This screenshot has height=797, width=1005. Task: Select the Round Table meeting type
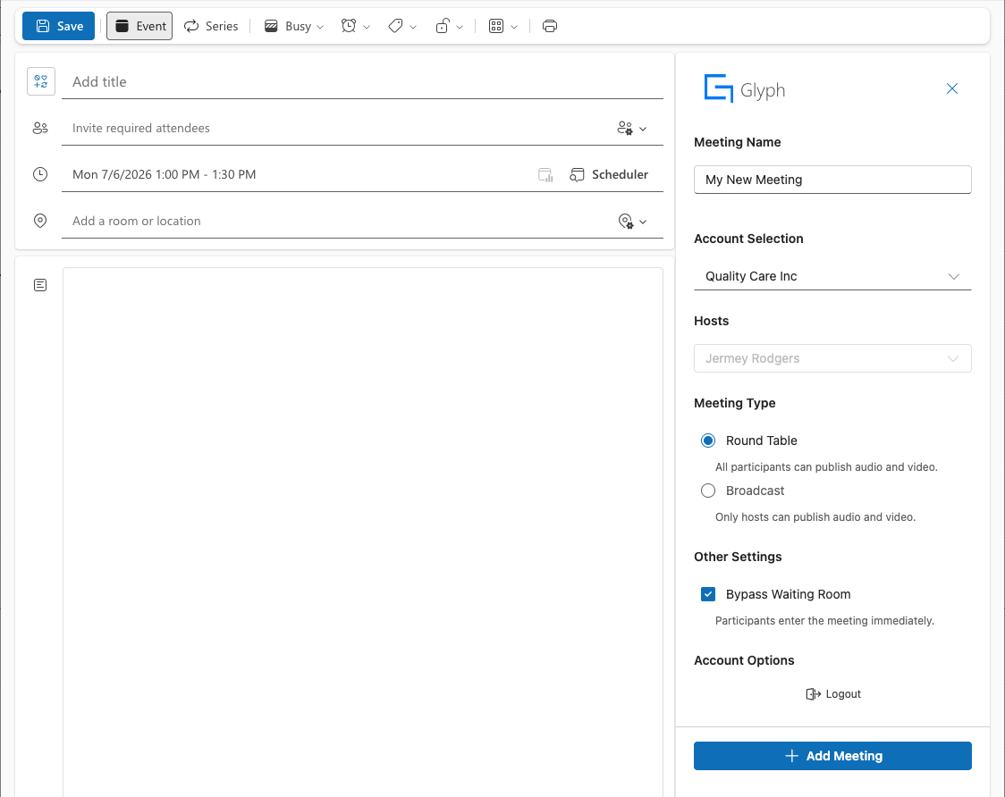(707, 440)
